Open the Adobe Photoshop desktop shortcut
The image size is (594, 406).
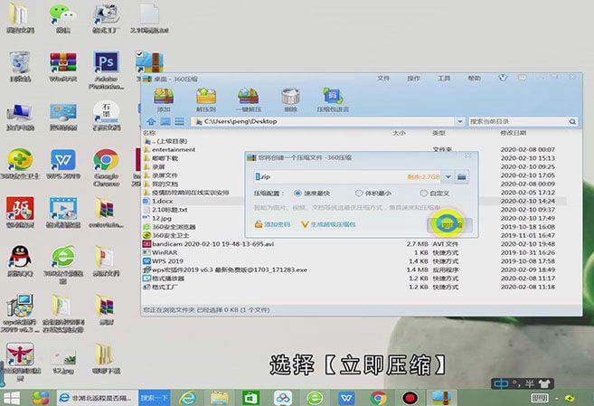(x=107, y=71)
